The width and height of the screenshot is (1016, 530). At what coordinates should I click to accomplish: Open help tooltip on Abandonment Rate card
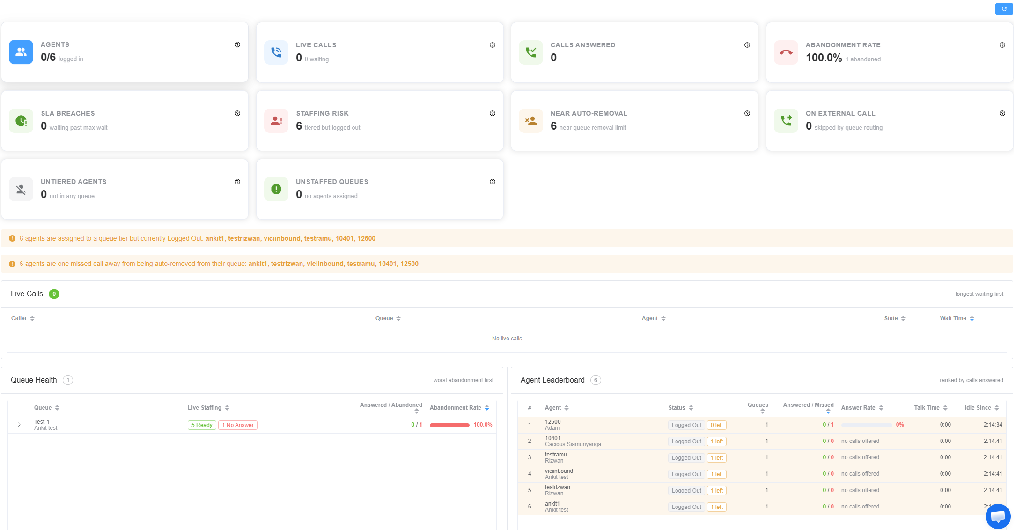pyautogui.click(x=1002, y=45)
